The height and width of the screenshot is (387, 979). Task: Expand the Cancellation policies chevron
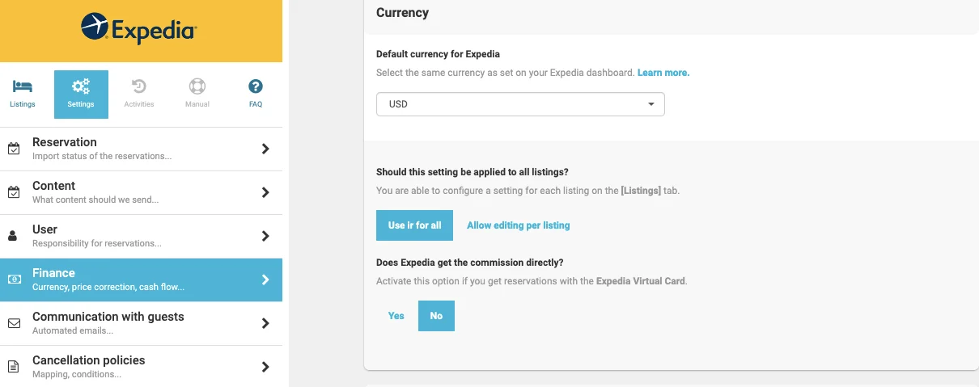(265, 367)
